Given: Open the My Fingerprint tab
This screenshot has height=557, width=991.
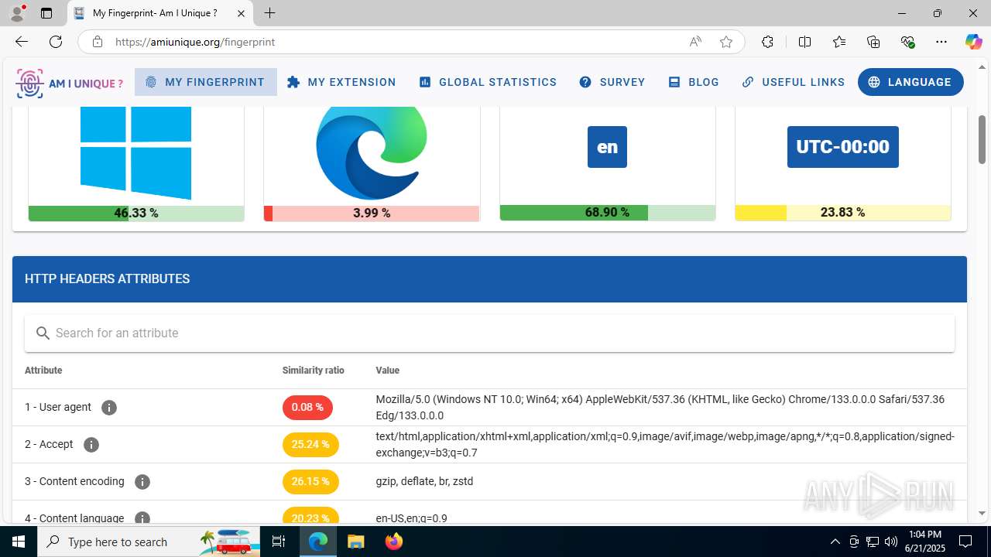Looking at the screenshot, I should pos(205,82).
